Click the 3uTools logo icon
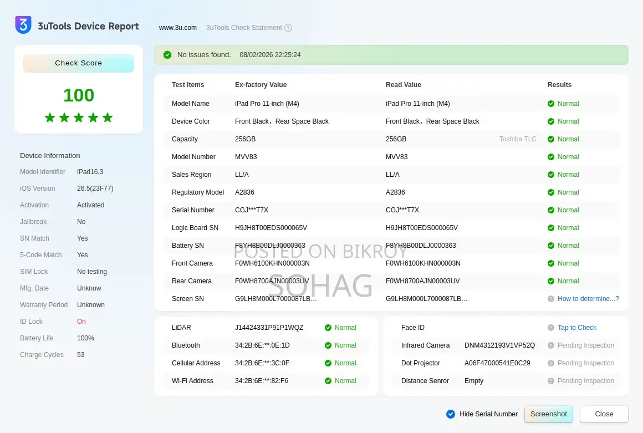 23,25
